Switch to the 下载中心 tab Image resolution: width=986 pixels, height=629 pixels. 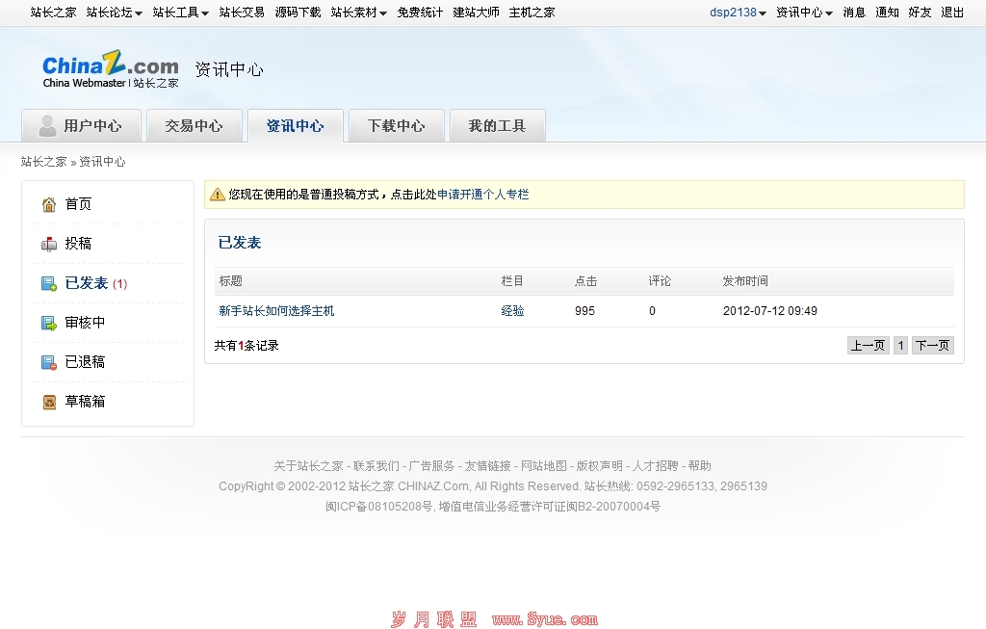point(396,126)
